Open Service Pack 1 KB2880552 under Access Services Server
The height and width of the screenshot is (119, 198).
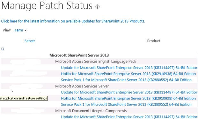126,104
